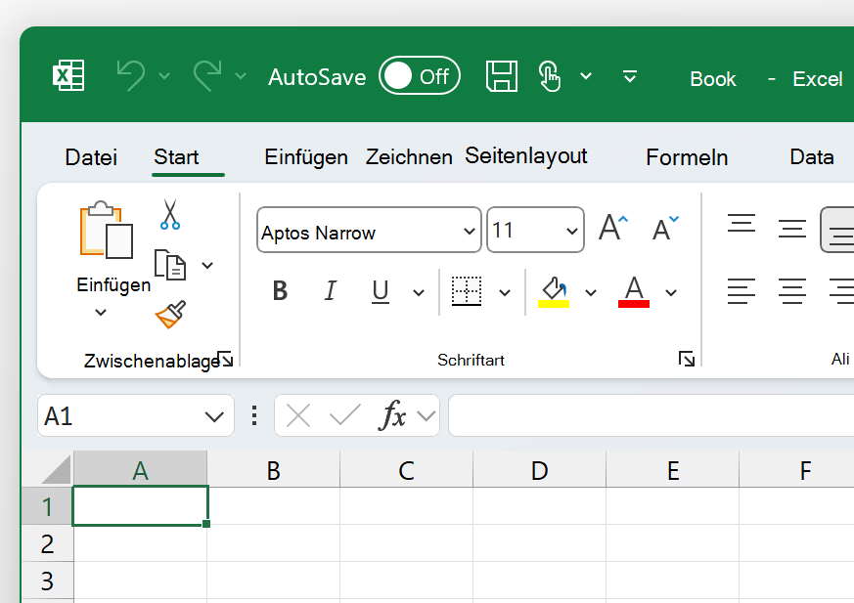The image size is (854, 603).
Task: Click the formula bar options dots
Action: coord(254,415)
